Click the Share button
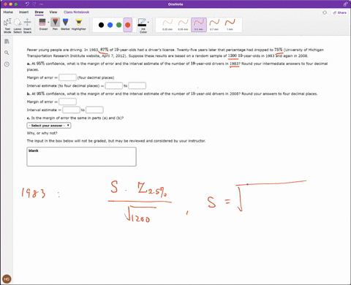Image resolution: width=351 pixels, height=285 pixels. 339,12
